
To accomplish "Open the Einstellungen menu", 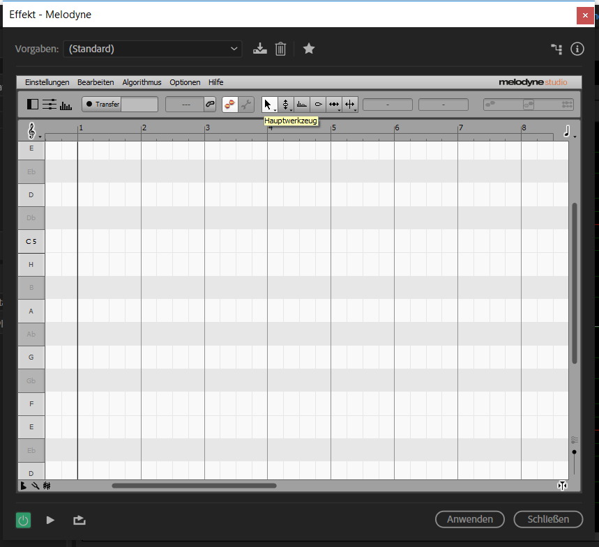I will tap(47, 82).
